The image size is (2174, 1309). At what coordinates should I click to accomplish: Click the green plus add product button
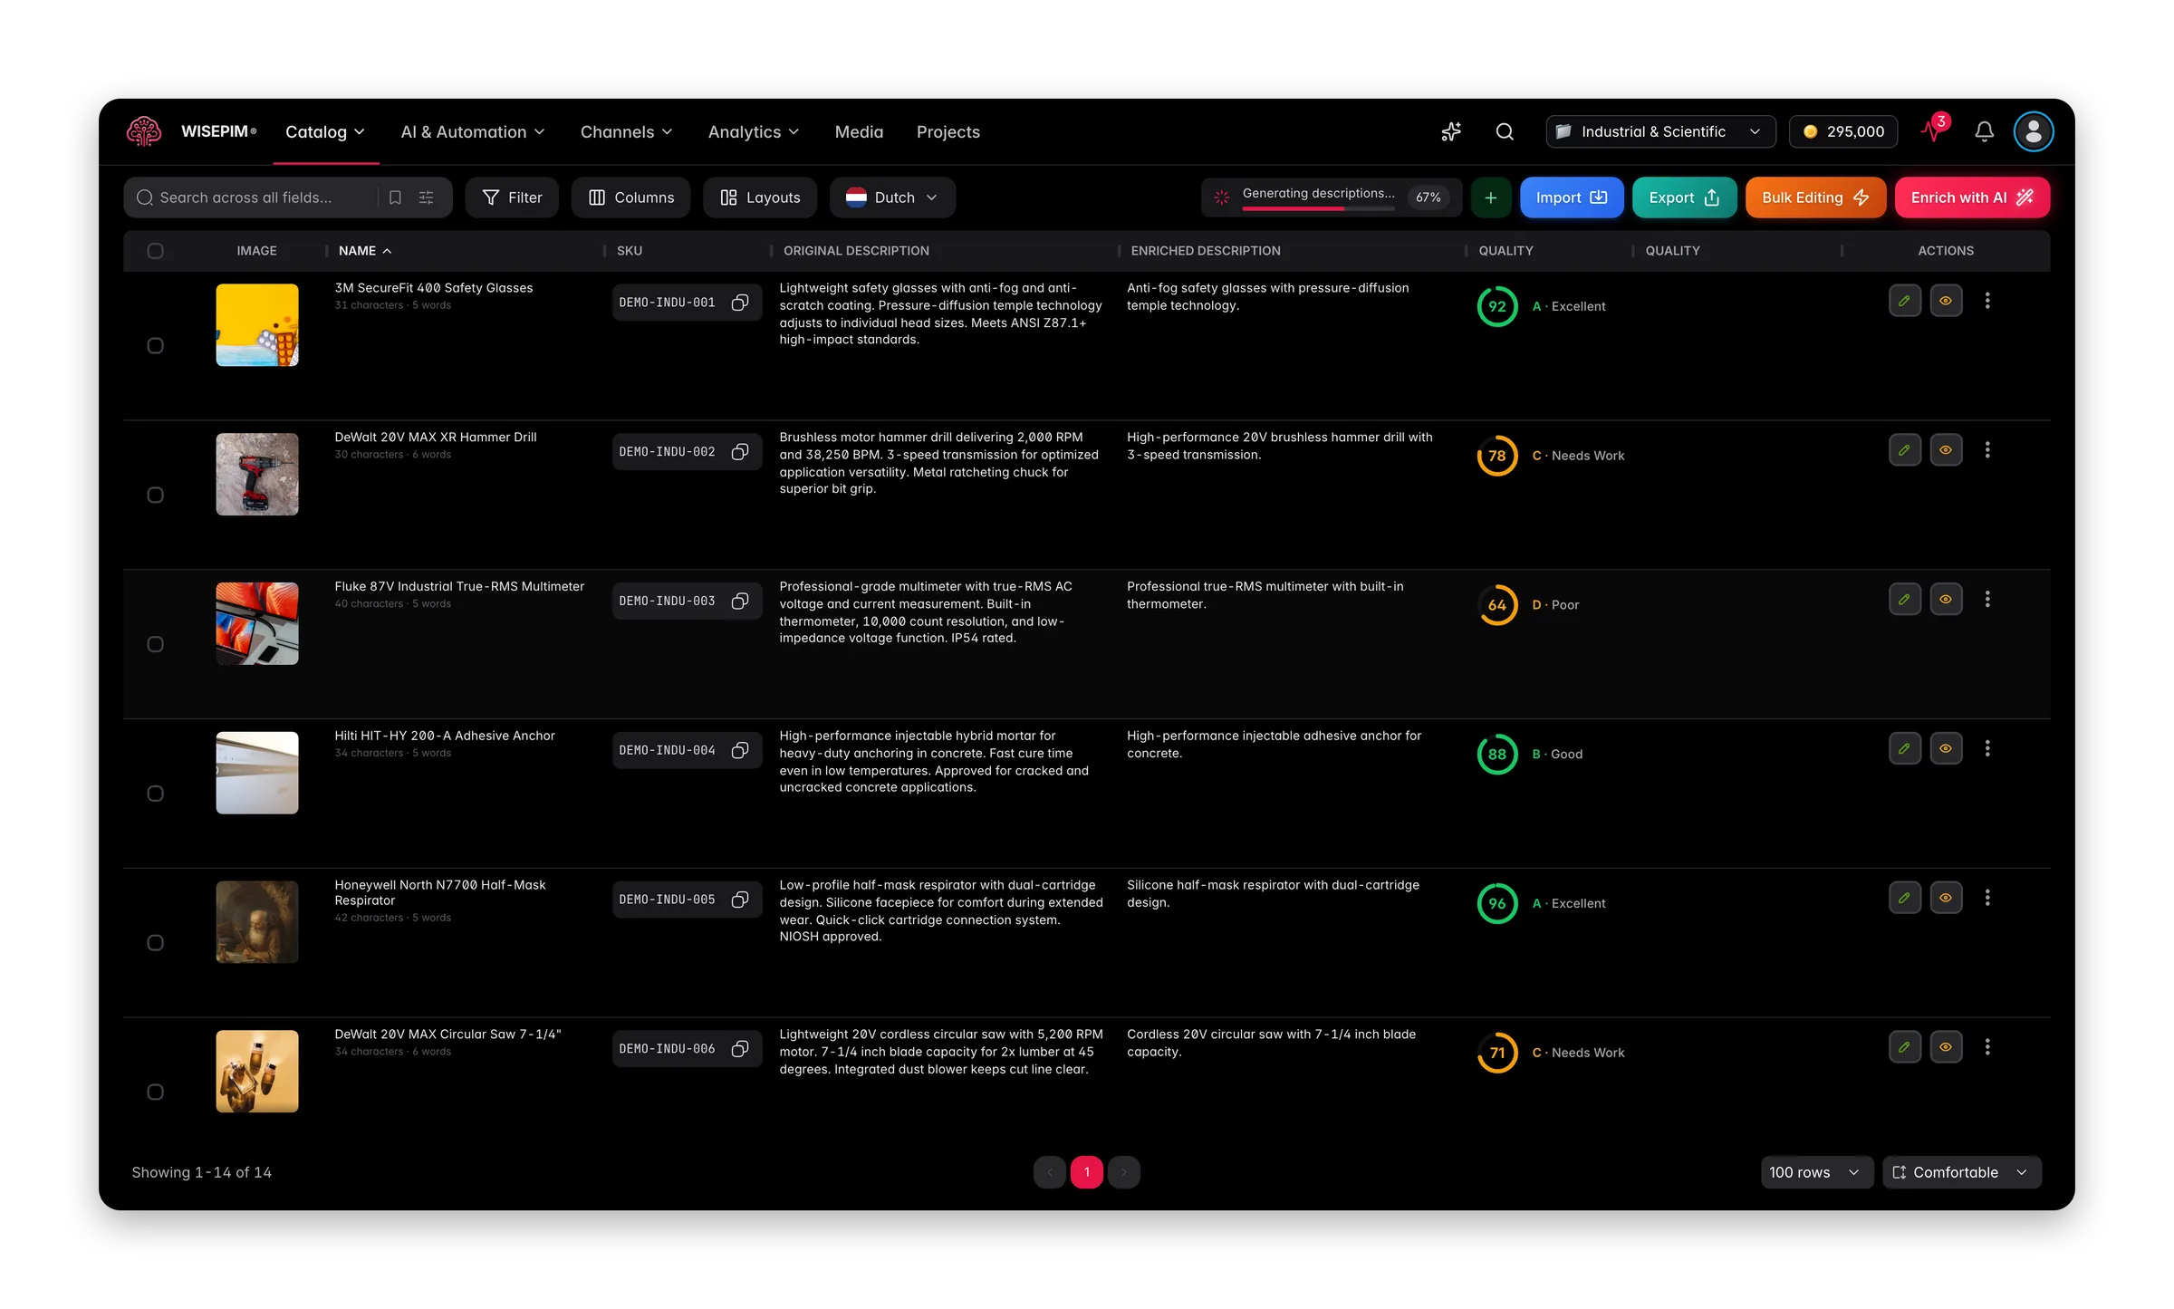1490,197
